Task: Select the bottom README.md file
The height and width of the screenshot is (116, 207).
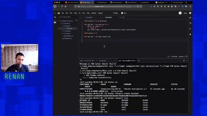Action: (x=68, y=39)
